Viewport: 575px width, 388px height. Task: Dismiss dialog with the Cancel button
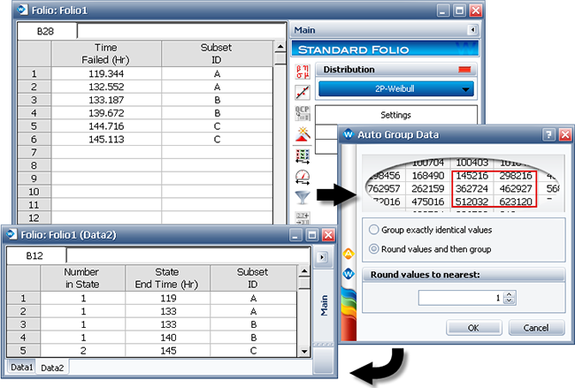(x=536, y=328)
